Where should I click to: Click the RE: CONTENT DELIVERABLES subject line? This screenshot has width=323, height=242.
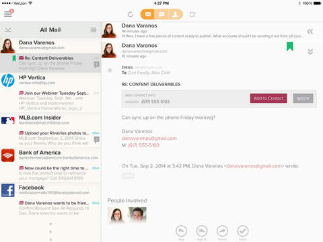(151, 84)
